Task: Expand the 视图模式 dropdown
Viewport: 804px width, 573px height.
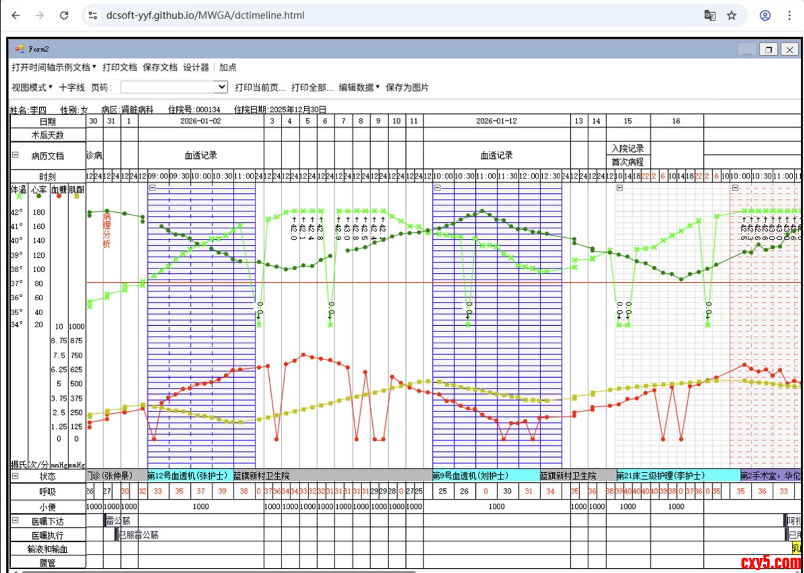Action: click(32, 88)
